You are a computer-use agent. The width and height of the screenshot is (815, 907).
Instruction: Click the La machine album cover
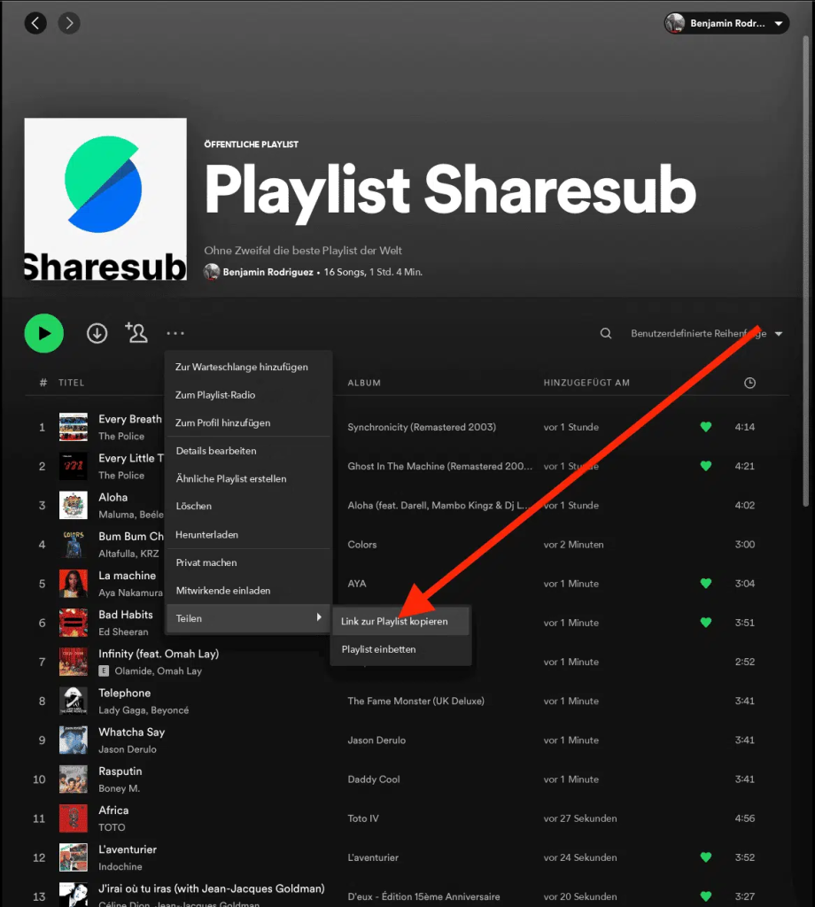click(74, 583)
